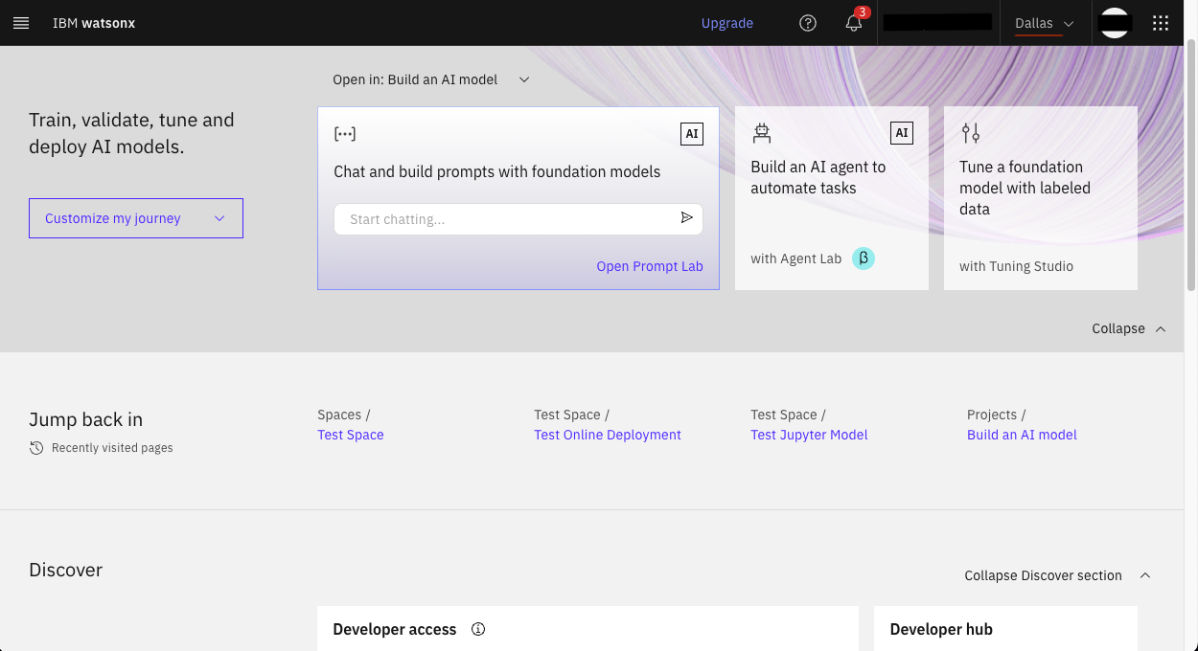
Task: Click the send arrow in the chat box
Action: coord(687,218)
